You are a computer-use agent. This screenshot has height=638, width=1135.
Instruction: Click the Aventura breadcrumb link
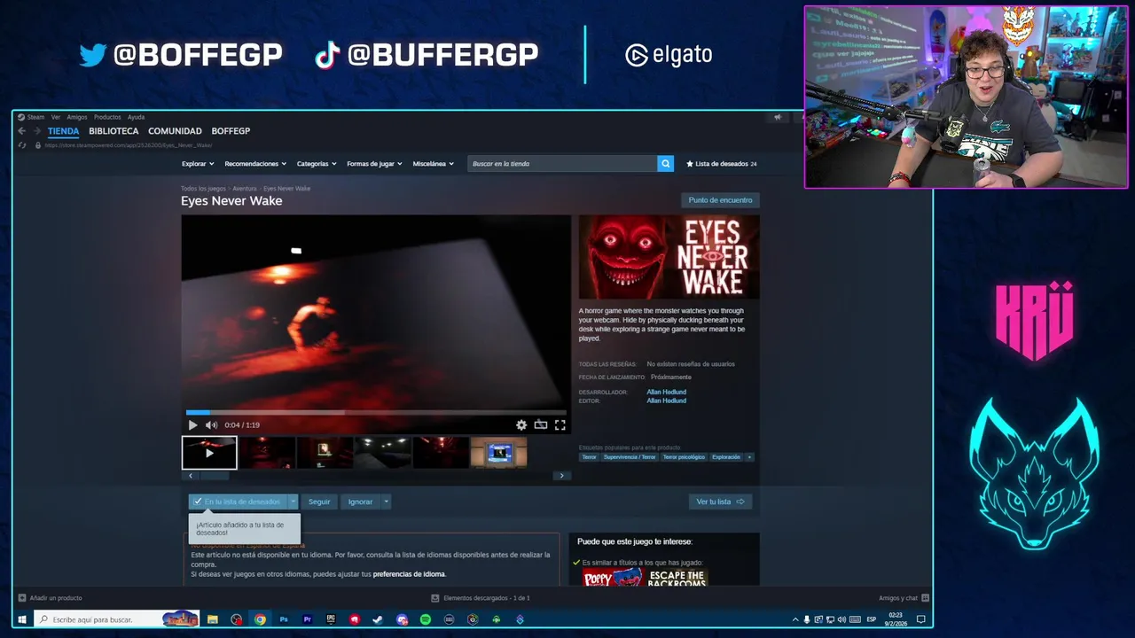coord(245,189)
